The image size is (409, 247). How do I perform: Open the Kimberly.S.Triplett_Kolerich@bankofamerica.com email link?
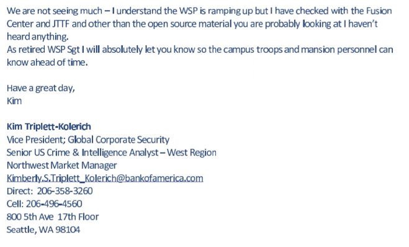click(105, 178)
